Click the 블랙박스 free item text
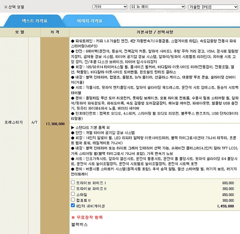 pyautogui.click(x=80, y=224)
